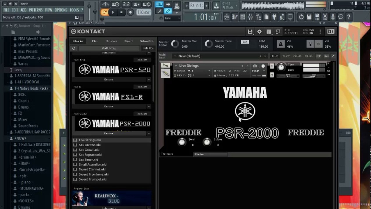Click the Kontakt save files icon
The height and width of the screenshot is (209, 371).
click(x=250, y=31)
